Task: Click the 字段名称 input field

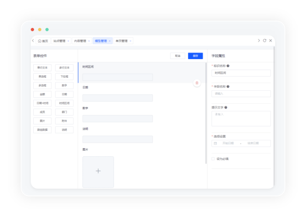Action: (241, 94)
